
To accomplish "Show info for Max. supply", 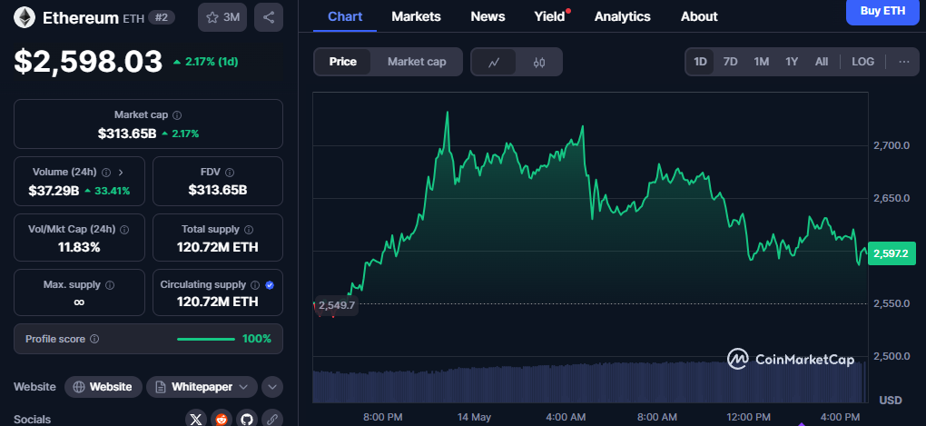I will pyautogui.click(x=110, y=285).
